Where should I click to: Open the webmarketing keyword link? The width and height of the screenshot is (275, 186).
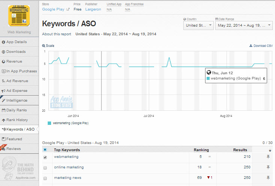click(66, 157)
